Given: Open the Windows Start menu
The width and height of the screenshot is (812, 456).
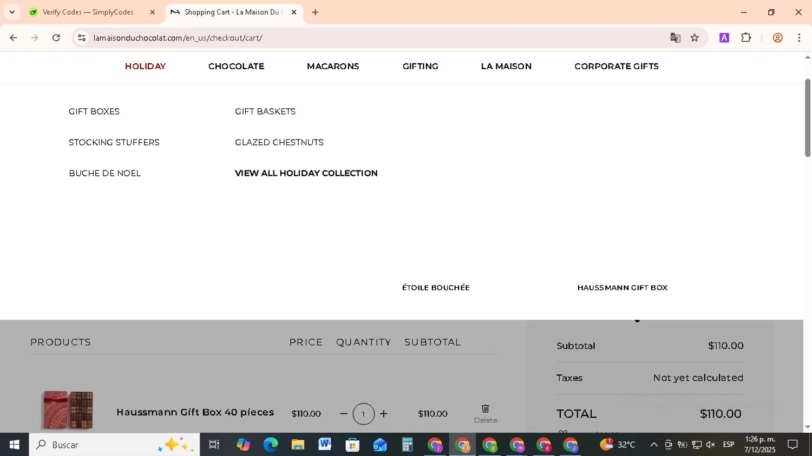Looking at the screenshot, I should pyautogui.click(x=14, y=445).
